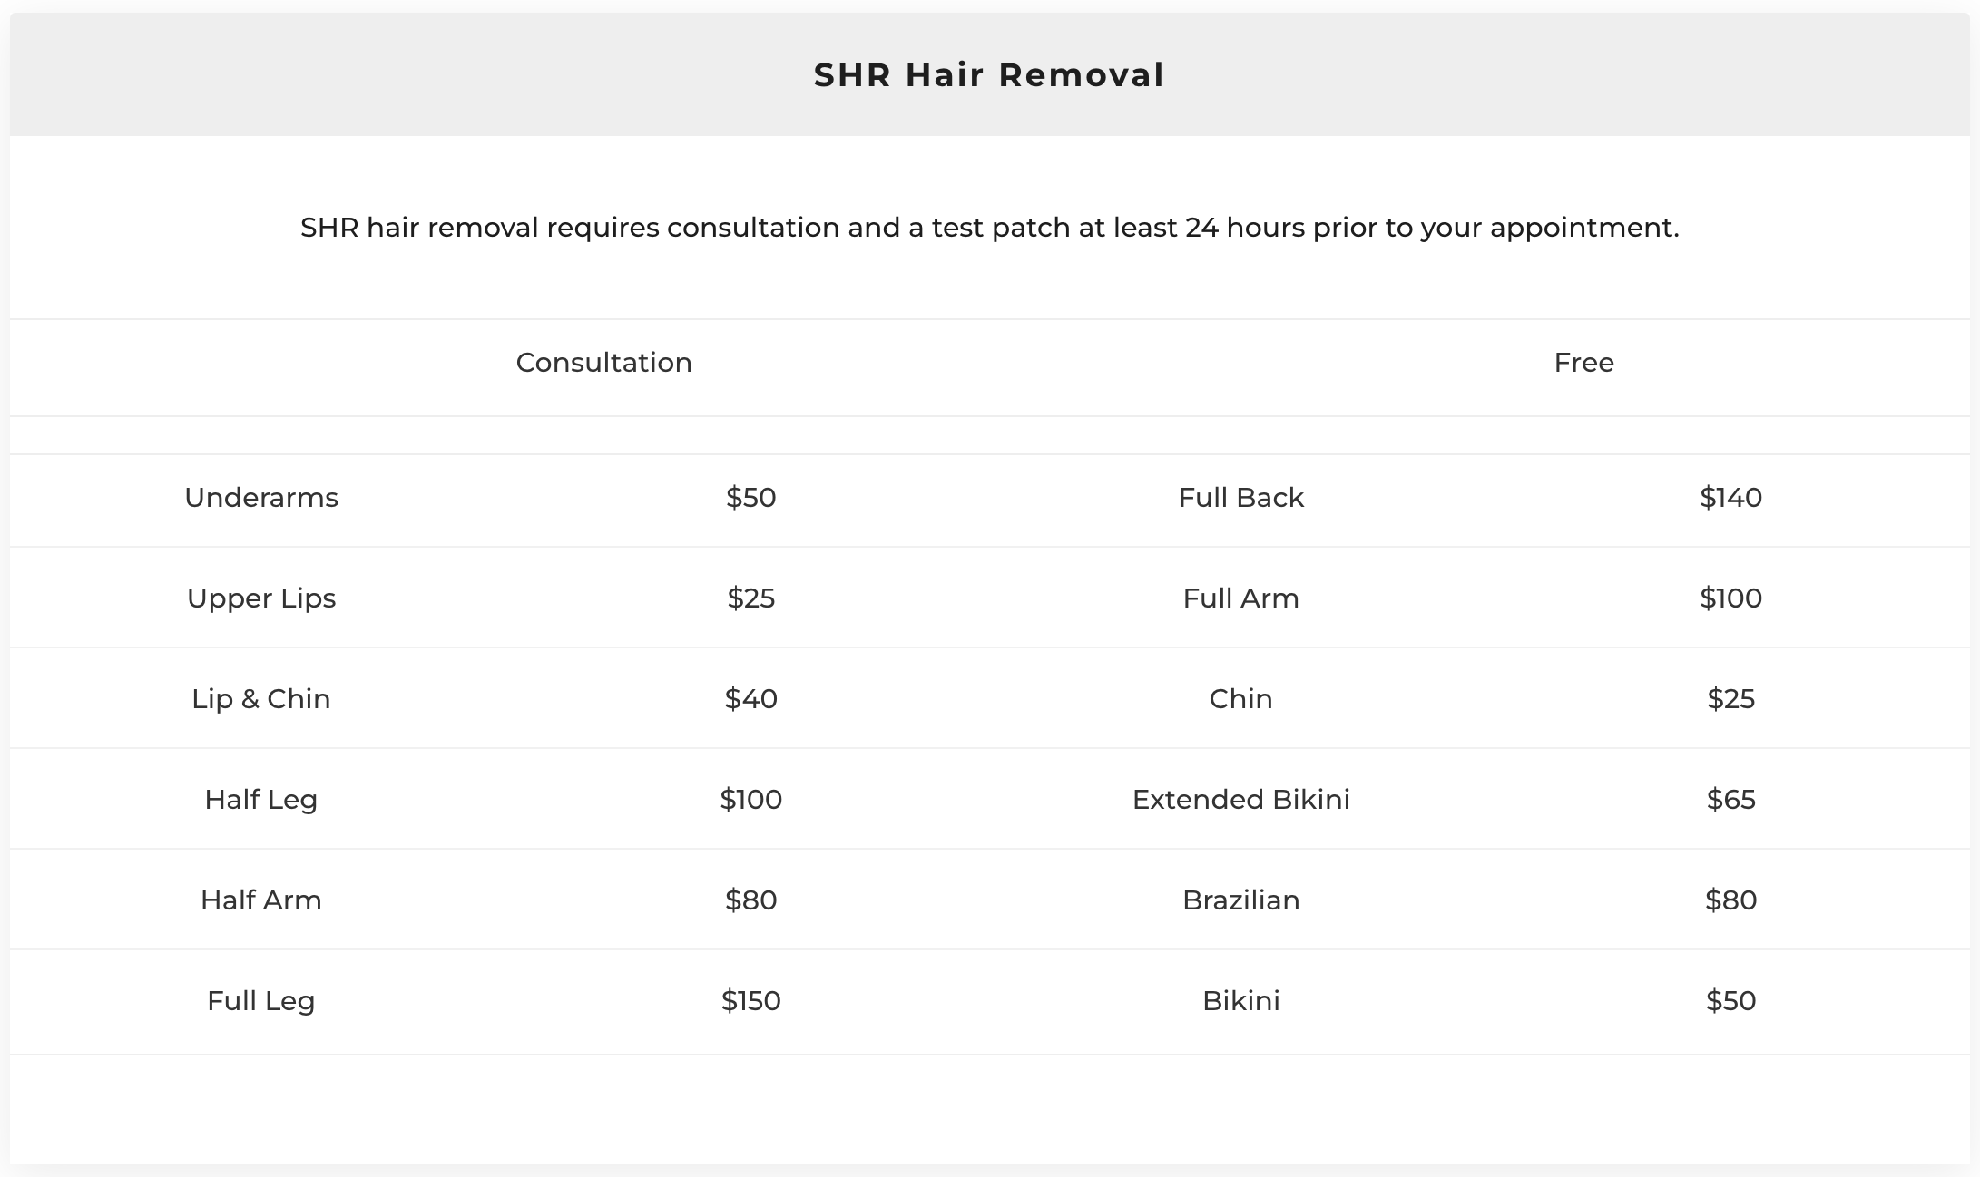Click the test patch requirement note
The height and width of the screenshot is (1177, 1980).
[989, 228]
